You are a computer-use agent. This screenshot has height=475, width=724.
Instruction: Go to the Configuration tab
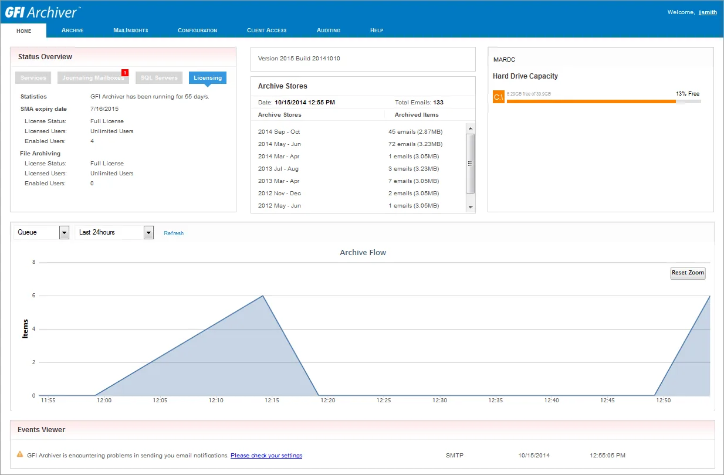tap(197, 30)
